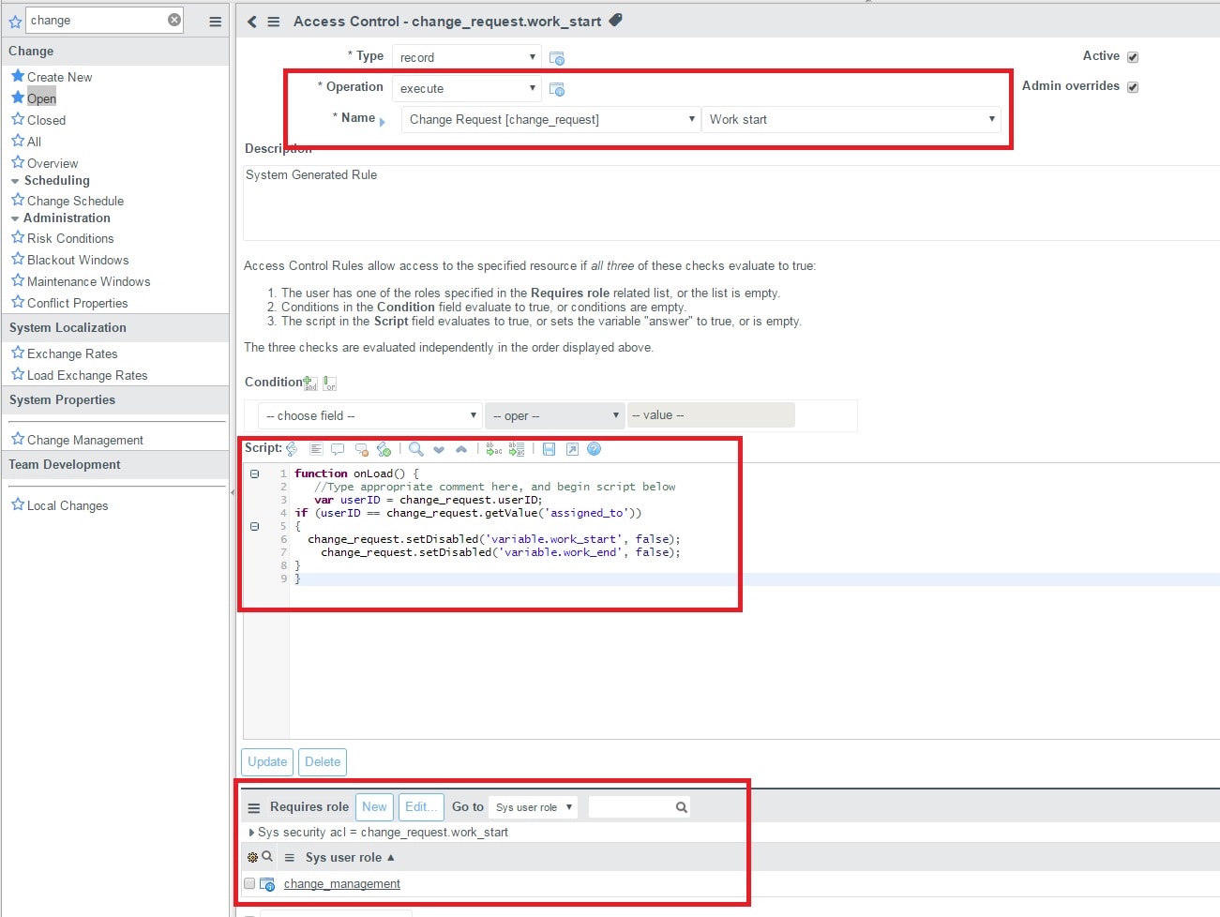This screenshot has width=1220, height=917.
Task: Click the replace icon in script toolbar
Action: coord(494,449)
